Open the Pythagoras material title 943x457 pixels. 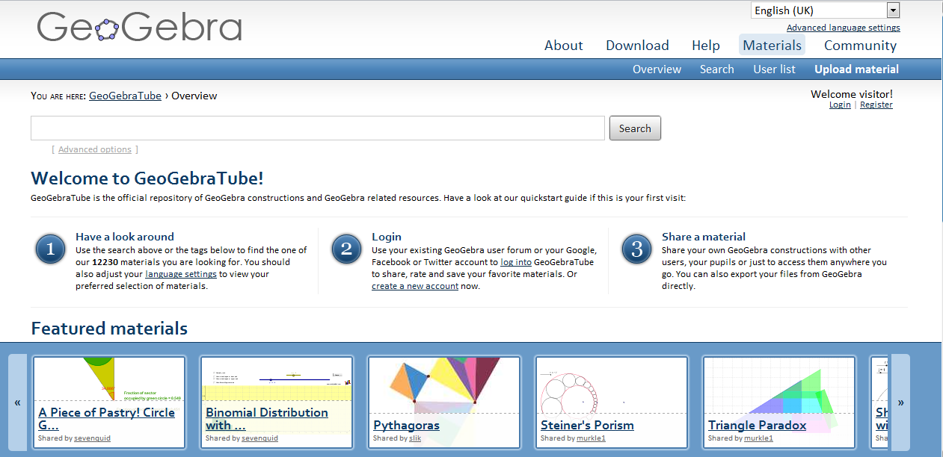pos(406,425)
